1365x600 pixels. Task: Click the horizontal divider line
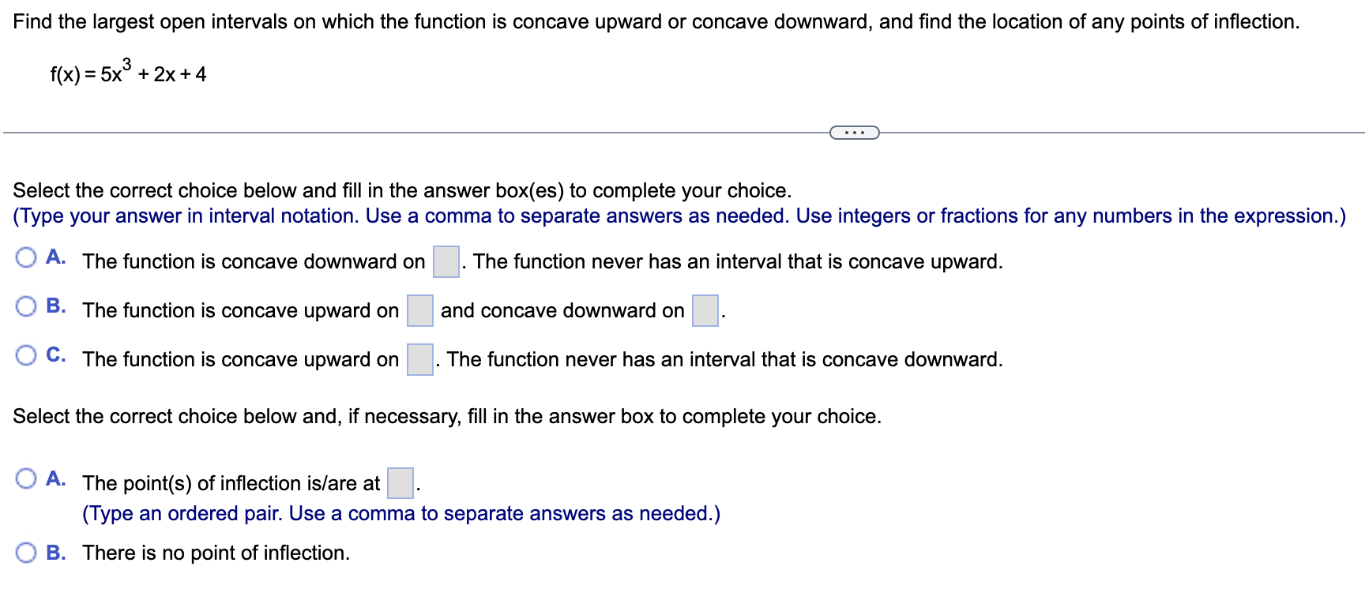(x=395, y=132)
